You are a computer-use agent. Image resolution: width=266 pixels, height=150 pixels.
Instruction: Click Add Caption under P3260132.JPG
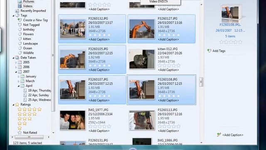coord(99,39)
